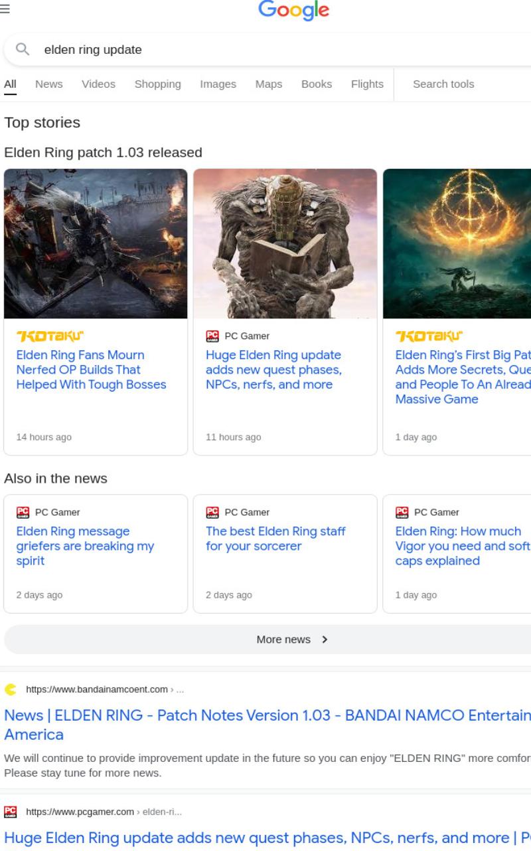Open 'Elden Ring's First Big Patch' Kotaku story

[463, 377]
